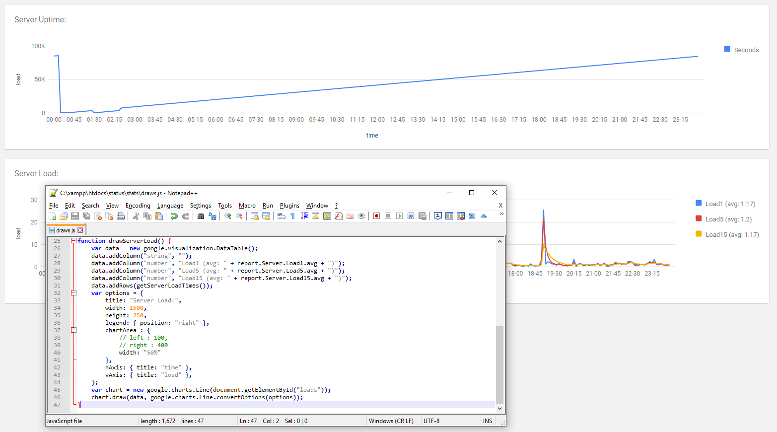Click the Close All documents toolbar icon
777x432 pixels.
[x=109, y=216]
